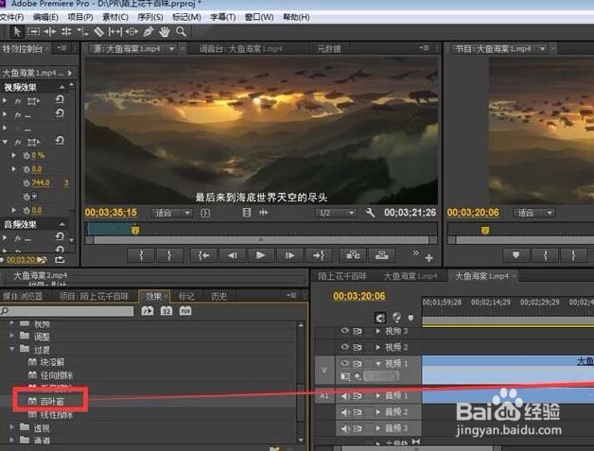Screen dimensions: 594x451
Task: Click the Insert button in source monitor
Action: 353,255
